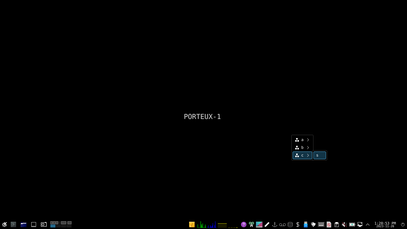Viewport: 407px width, 229px height.
Task: Choose submenu item 's'
Action: click(320, 155)
